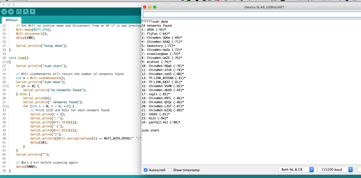
Task: Click the Serial.println("Setup done"); line
Action: 42,46
